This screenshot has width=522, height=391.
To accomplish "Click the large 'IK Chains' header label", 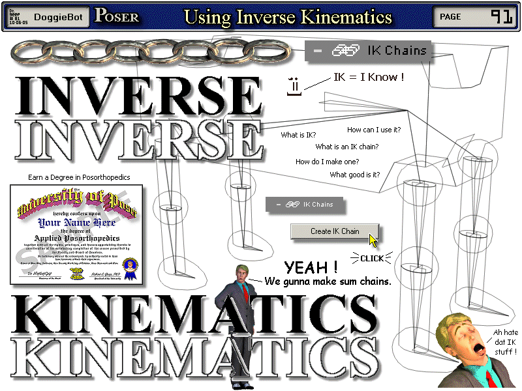I will 397,51.
